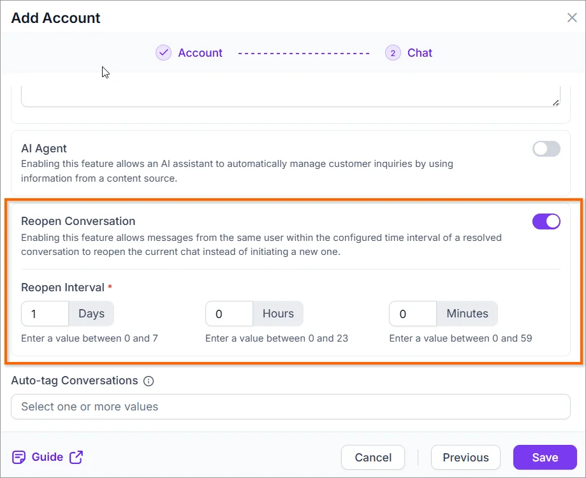This screenshot has height=478, width=586.
Task: Click the external link icon beside Guide
Action: (77, 457)
